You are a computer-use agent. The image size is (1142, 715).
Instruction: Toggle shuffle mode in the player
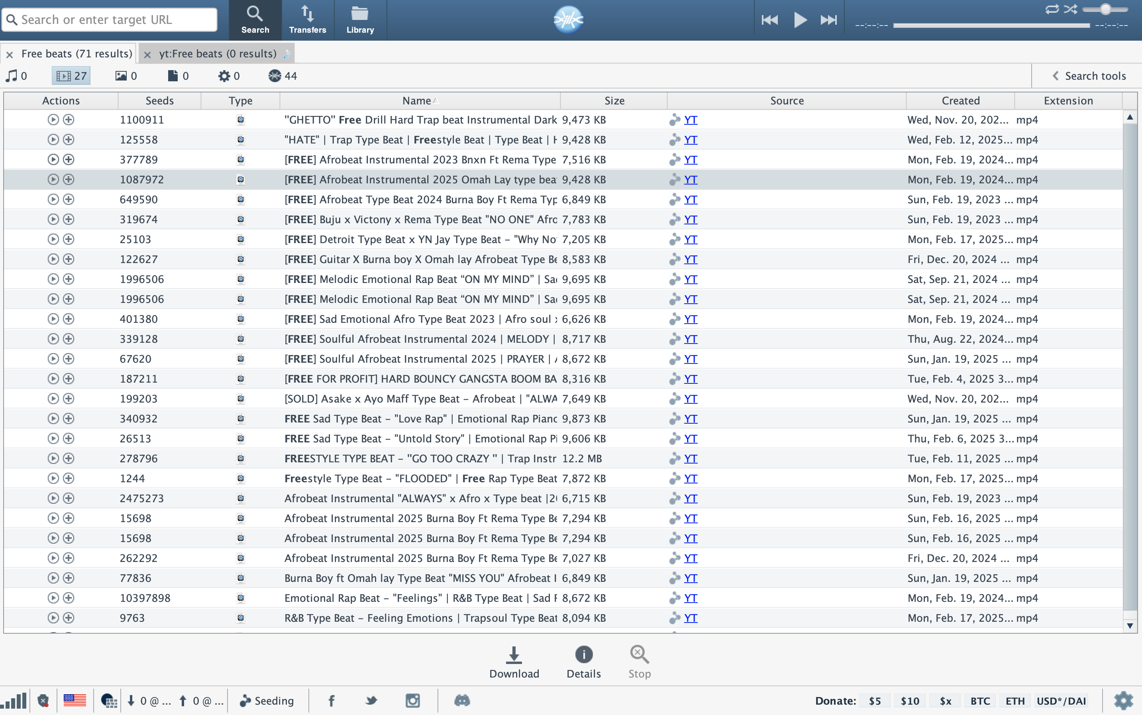pyautogui.click(x=1071, y=9)
